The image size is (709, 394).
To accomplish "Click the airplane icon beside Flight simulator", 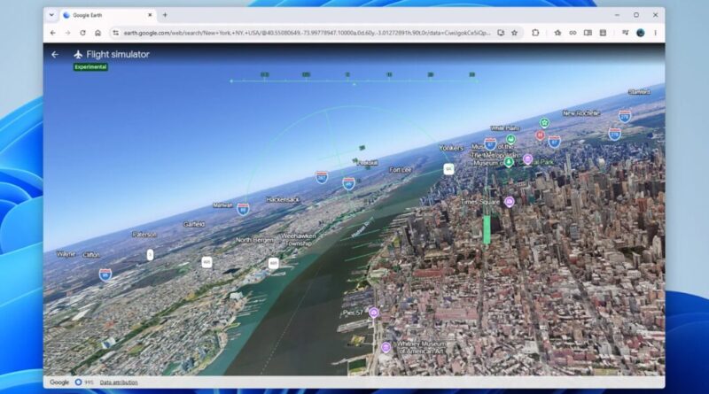I will [x=78, y=55].
